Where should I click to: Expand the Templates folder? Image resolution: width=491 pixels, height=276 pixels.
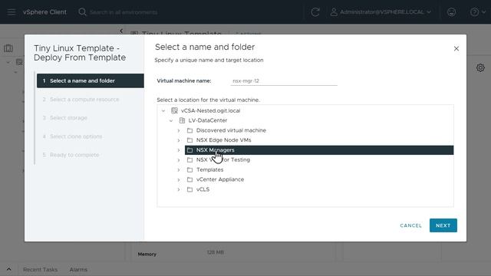click(x=179, y=169)
